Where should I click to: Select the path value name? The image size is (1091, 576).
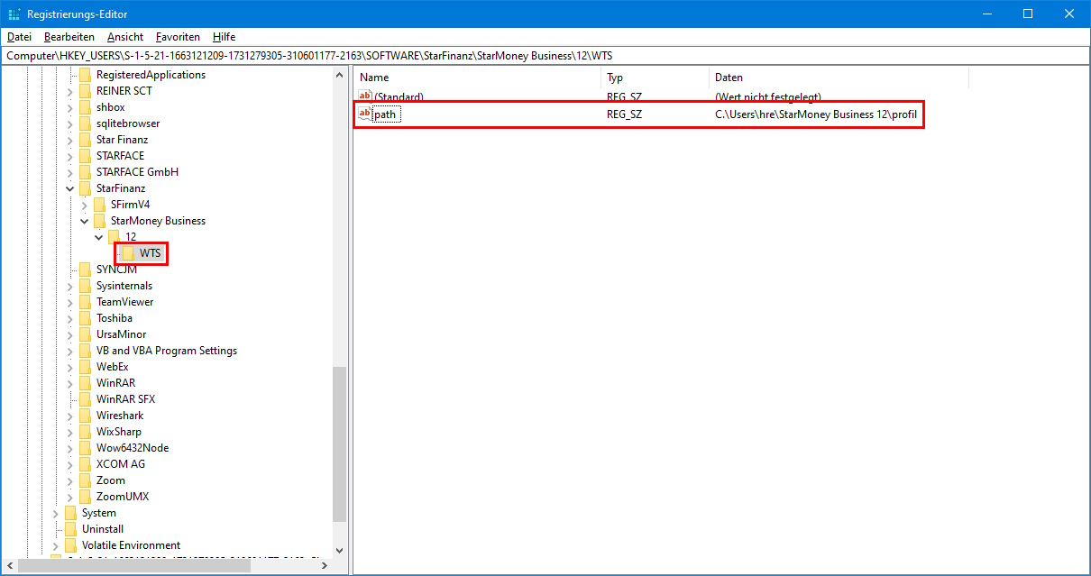coord(386,114)
